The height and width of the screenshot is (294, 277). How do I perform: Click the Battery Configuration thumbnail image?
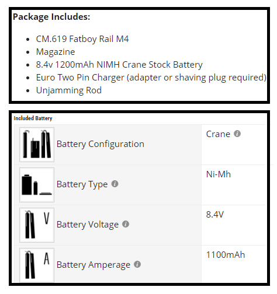[37, 145]
